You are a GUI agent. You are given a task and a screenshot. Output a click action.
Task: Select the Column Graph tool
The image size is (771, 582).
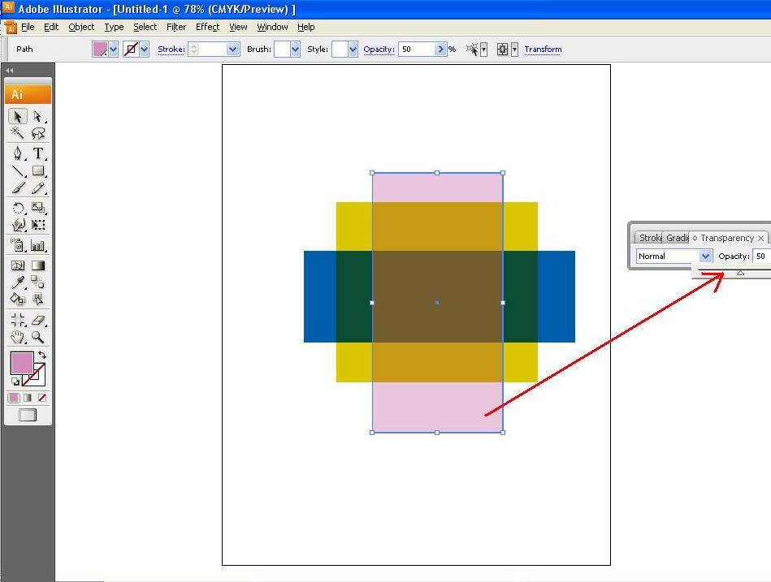point(37,244)
